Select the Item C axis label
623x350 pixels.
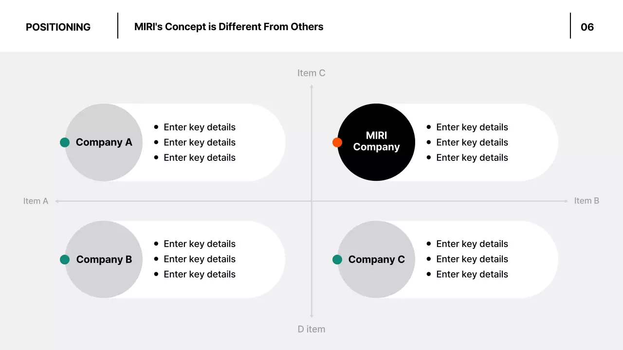point(311,73)
